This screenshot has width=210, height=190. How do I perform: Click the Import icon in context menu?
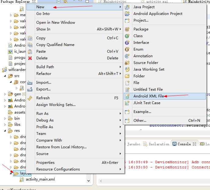point(30,83)
